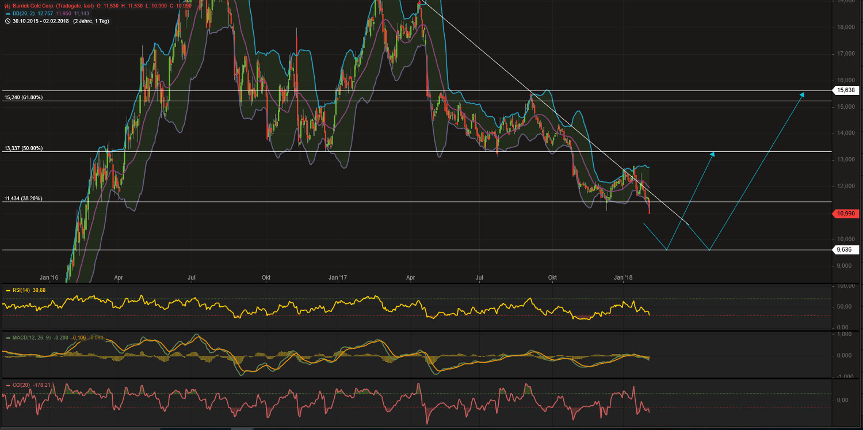The image size is (863, 430).
Task: Click the clock icon next to the date range
Action: [7, 20]
